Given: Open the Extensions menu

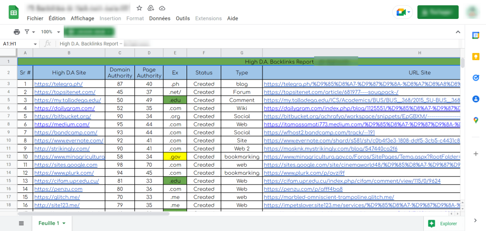Looking at the screenshot, I should (x=209, y=18).
